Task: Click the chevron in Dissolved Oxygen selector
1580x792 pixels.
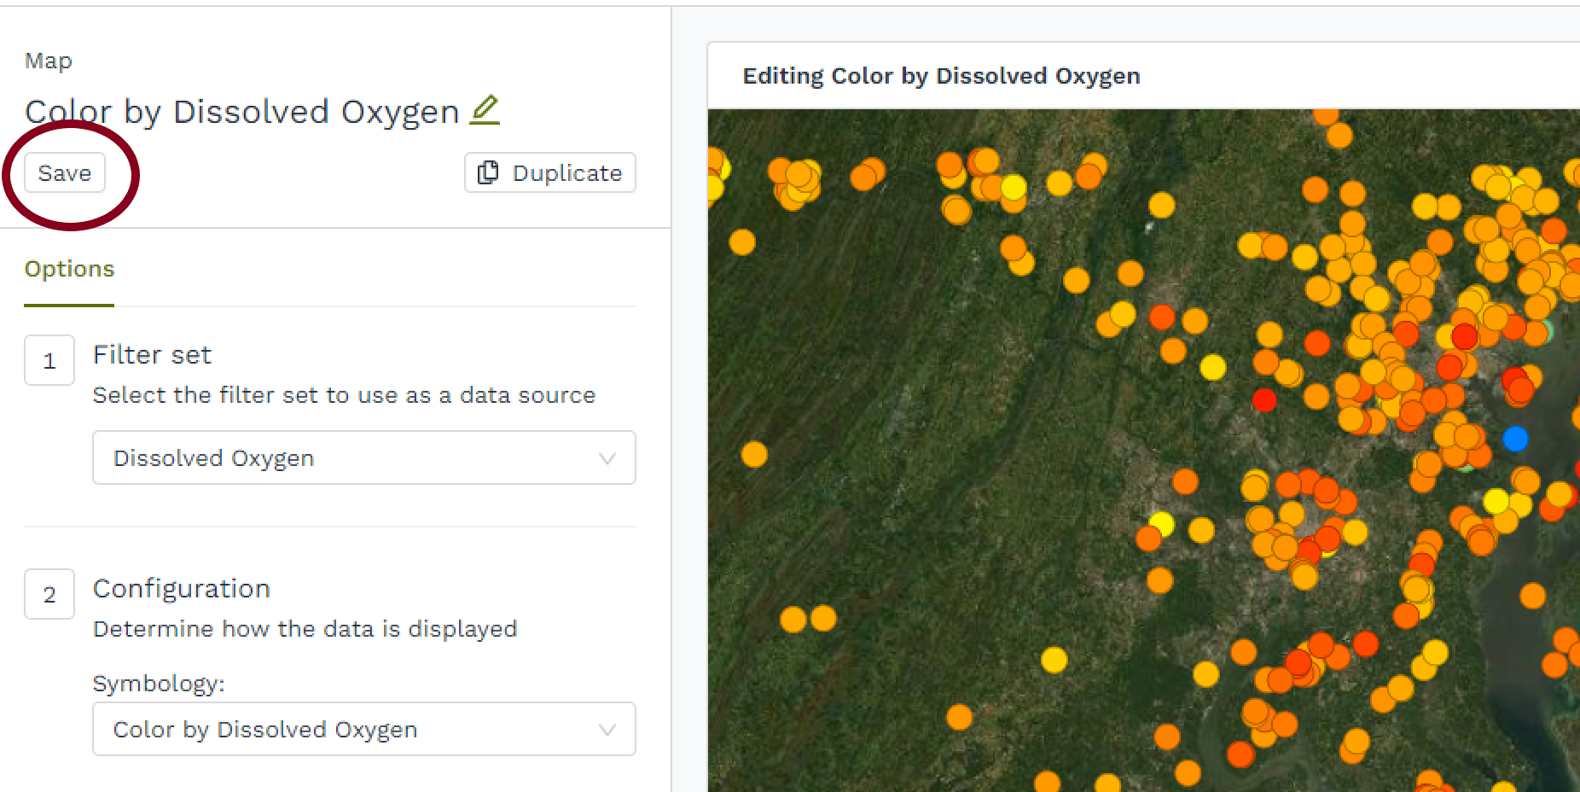Action: [x=607, y=458]
